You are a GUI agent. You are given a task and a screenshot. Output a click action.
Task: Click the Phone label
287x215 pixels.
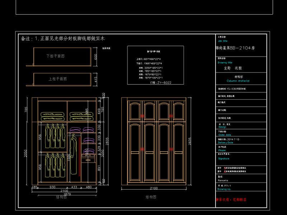[x=222, y=150]
